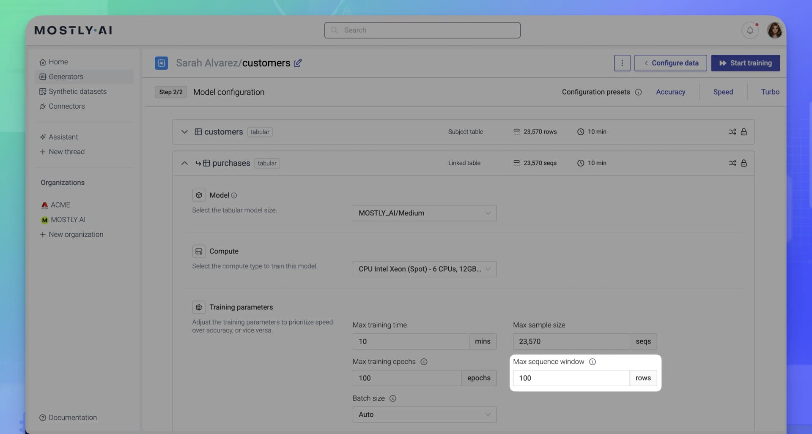Viewport: 812px width, 434px height.
Task: Collapse the purchases linked table section
Action: [184, 163]
